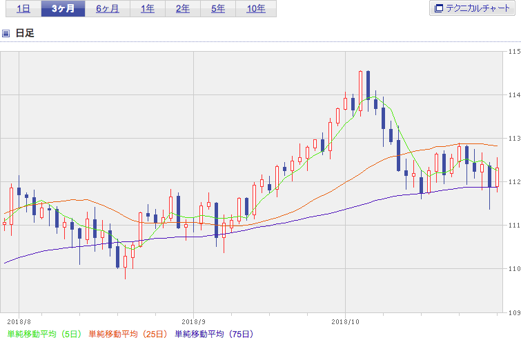
Task: Click the window icon in テクニカルチャート button
Action: point(439,8)
